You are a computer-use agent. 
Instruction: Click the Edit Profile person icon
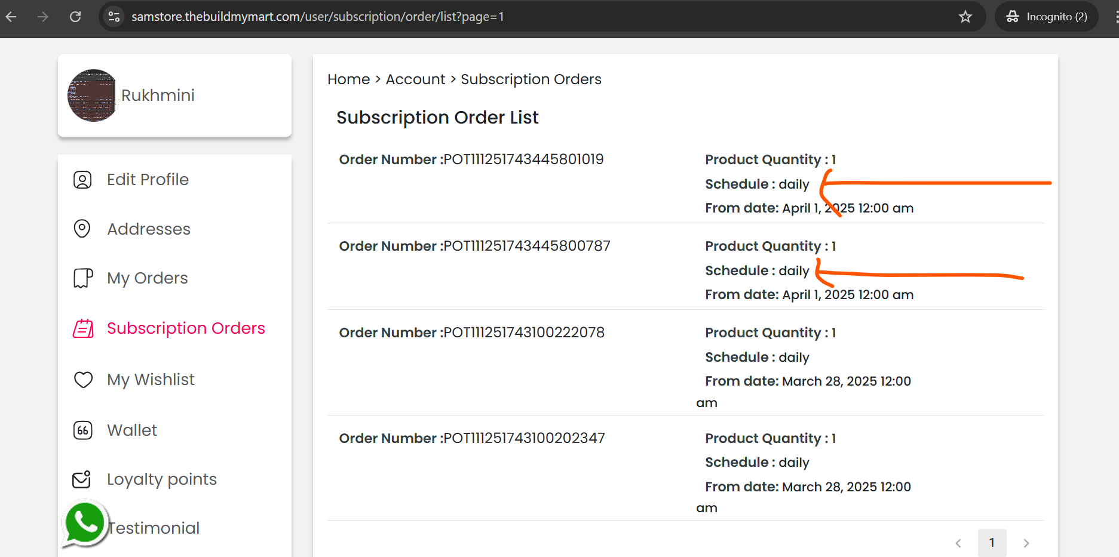82,180
